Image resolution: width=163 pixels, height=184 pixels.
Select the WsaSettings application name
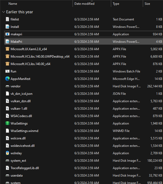pos(19,123)
